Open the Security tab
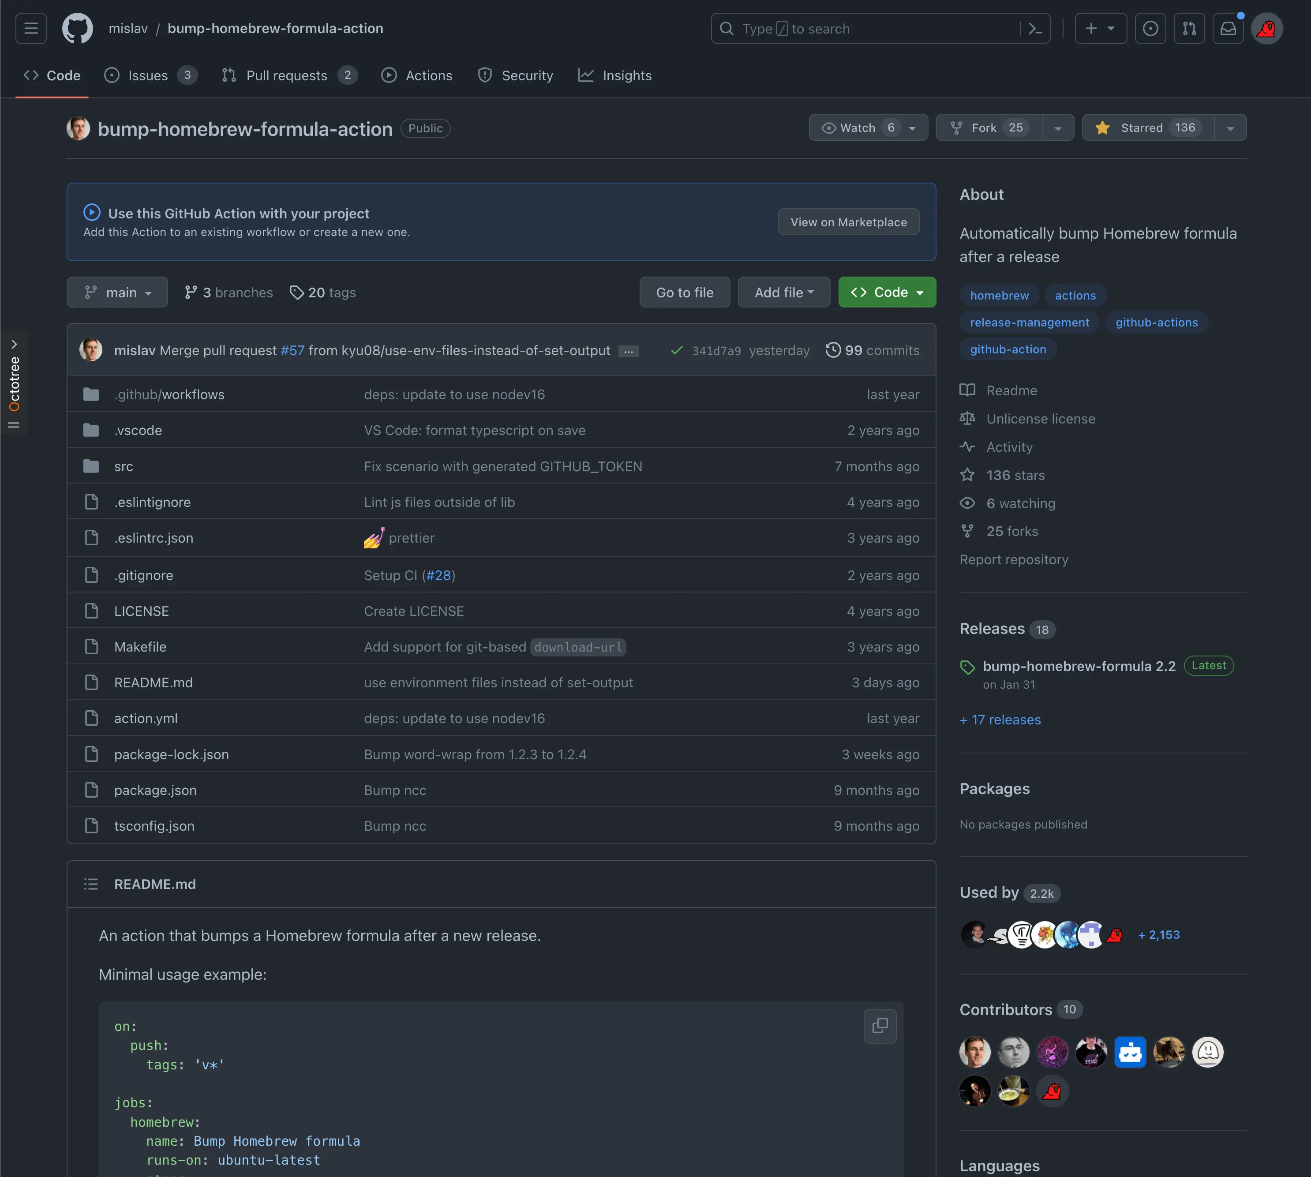1311x1177 pixels. coord(516,75)
